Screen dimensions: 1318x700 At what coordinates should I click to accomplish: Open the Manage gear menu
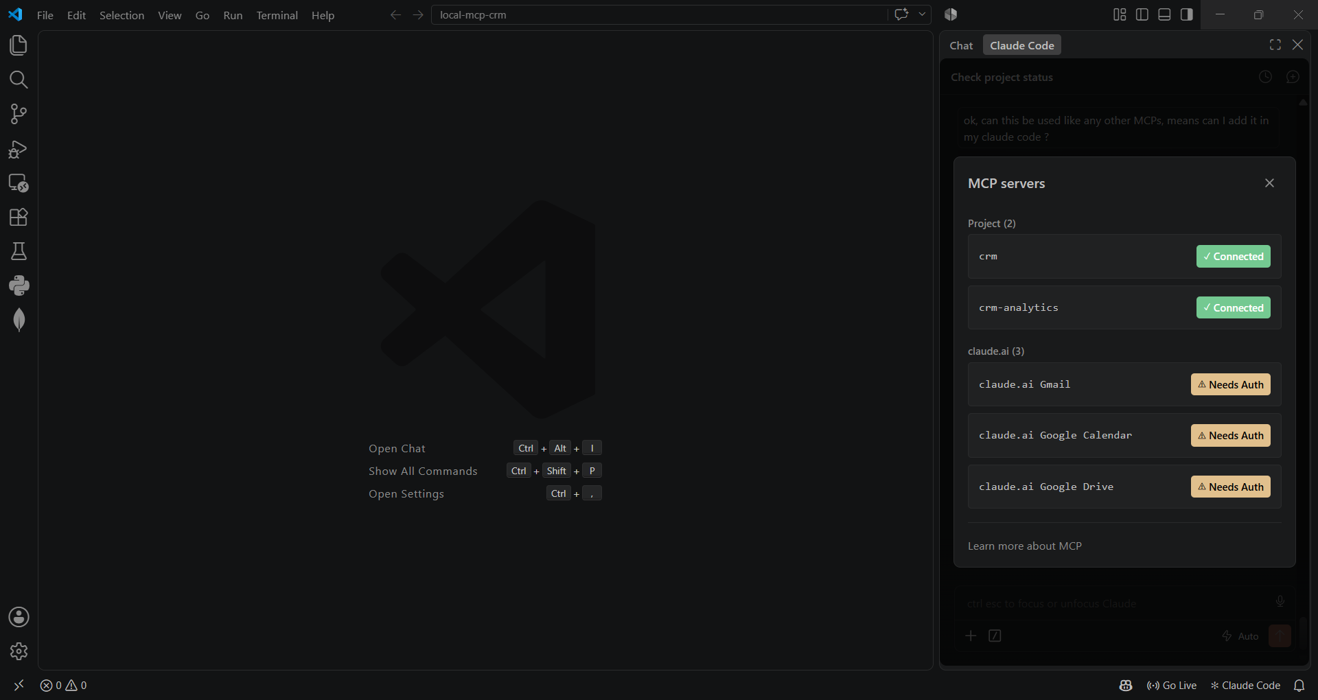[x=19, y=651]
